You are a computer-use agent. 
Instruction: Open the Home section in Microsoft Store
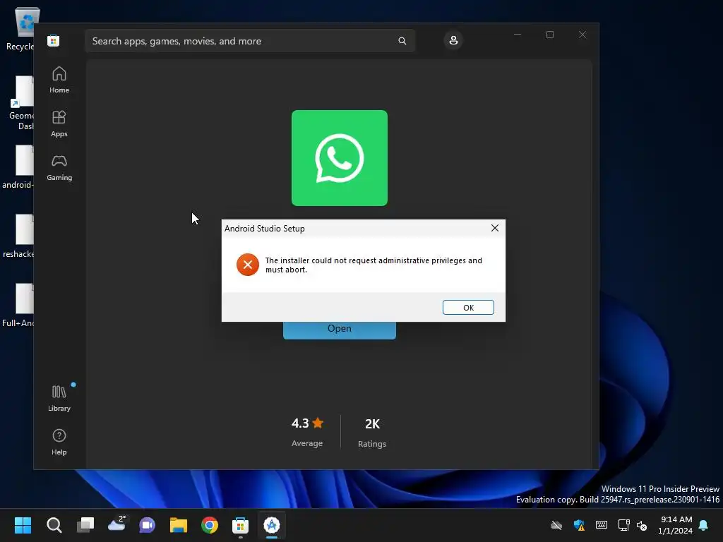point(59,80)
